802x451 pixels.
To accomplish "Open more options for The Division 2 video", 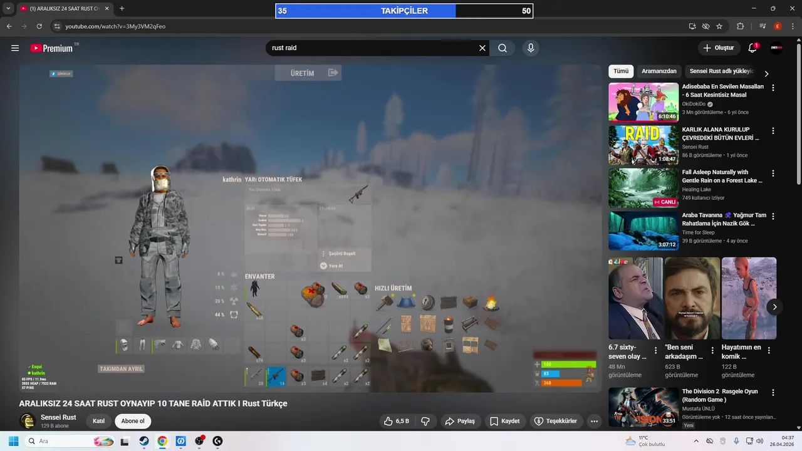I will (x=773, y=392).
